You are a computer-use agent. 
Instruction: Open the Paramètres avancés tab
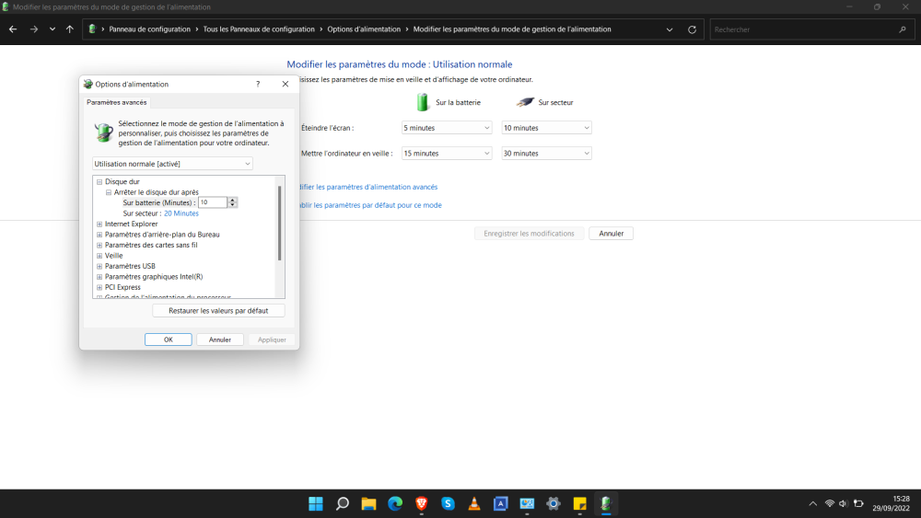point(116,102)
